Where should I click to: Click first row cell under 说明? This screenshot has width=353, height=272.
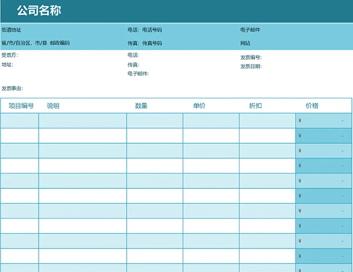pos(83,121)
